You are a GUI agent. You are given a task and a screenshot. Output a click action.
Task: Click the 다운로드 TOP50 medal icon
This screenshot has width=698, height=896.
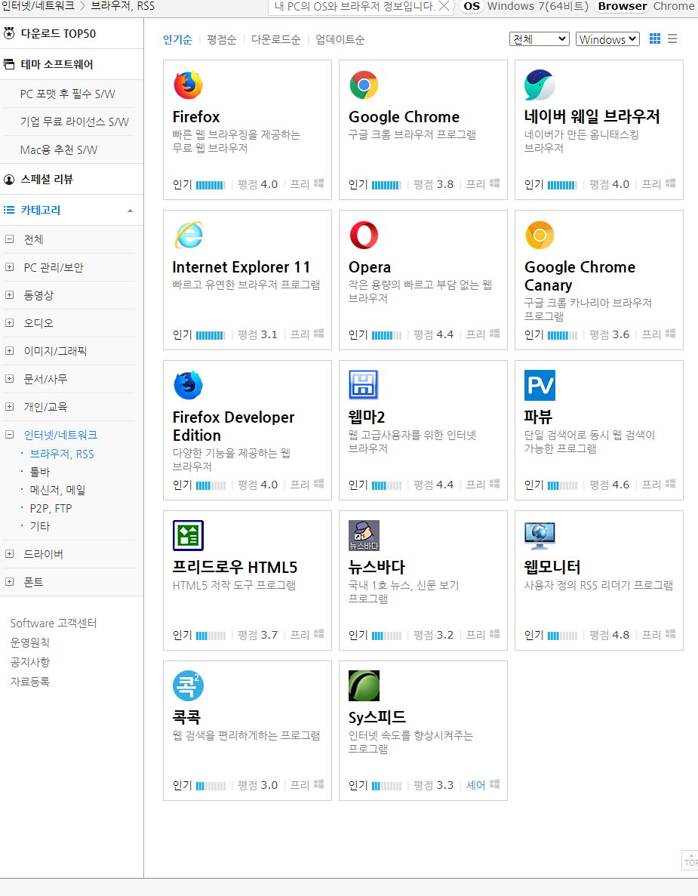(x=9, y=33)
